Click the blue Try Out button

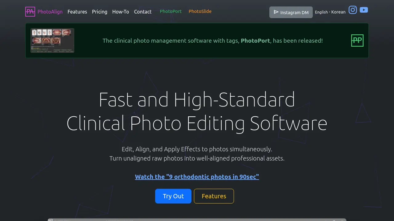tap(173, 196)
